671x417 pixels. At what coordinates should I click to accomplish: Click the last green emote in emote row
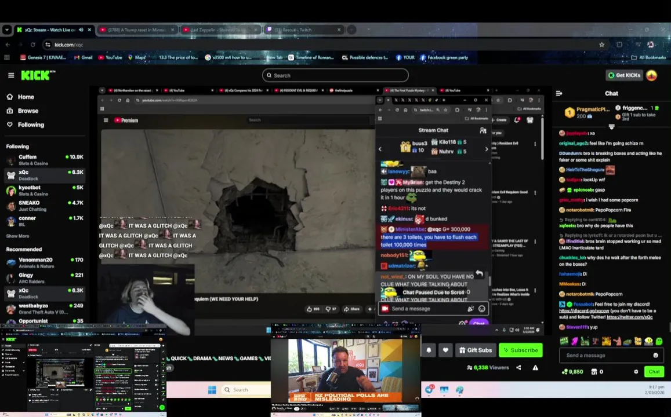[659, 341]
